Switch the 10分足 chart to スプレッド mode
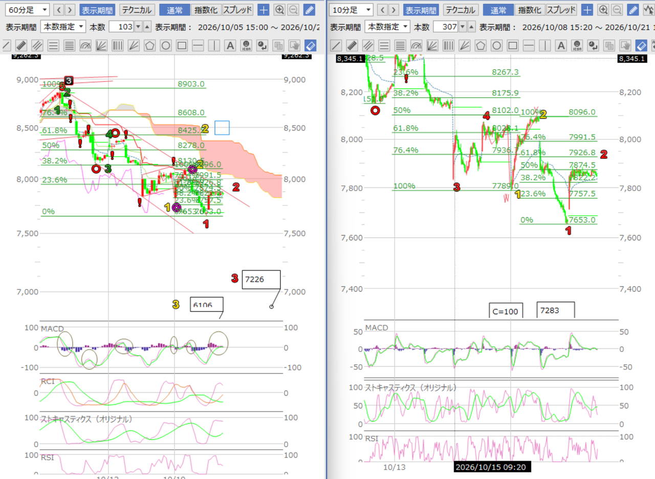The height and width of the screenshot is (479, 655). [561, 10]
